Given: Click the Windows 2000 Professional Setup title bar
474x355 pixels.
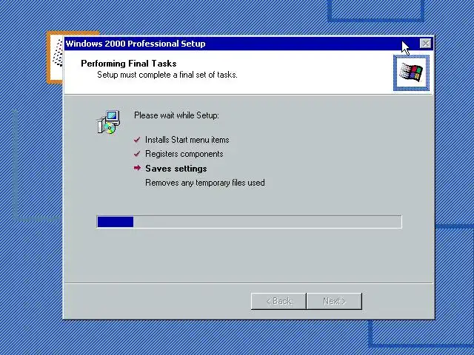Looking at the screenshot, I should (249, 44).
